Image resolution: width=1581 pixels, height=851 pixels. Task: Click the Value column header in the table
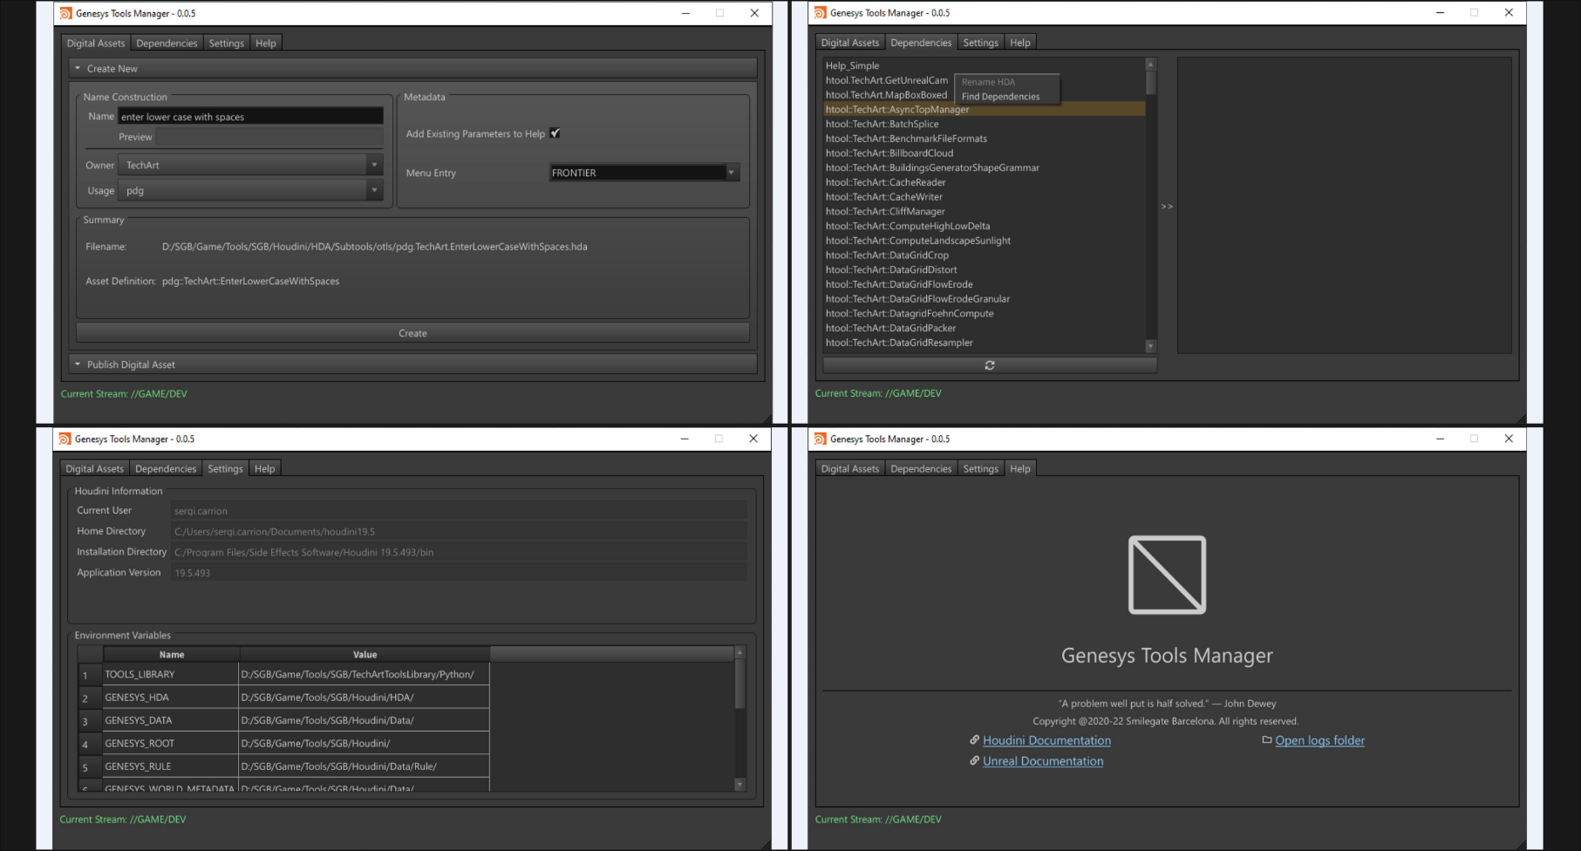[365, 654]
